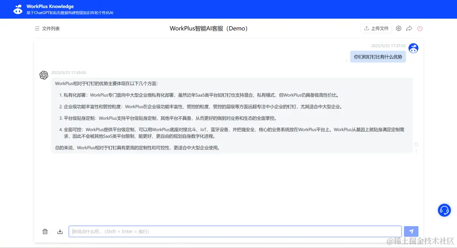Select the question bubble 你们和钉钉比有什么优势
Image resolution: width=457 pixels, height=248 pixels.
377,56
